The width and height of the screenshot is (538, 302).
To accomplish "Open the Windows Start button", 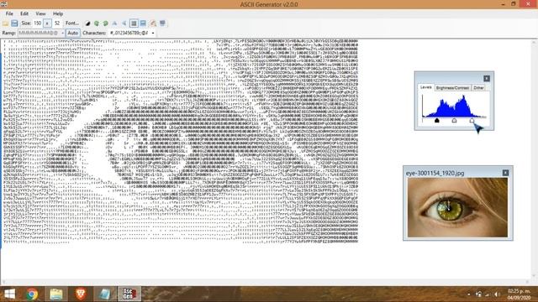I will click(9, 294).
